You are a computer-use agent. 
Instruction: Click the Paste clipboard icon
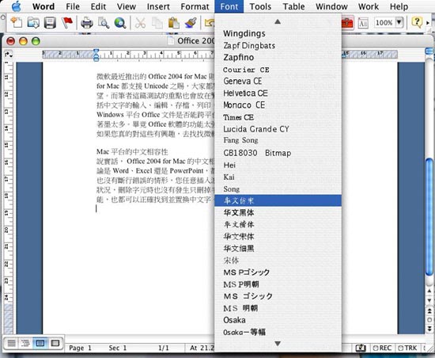[x=174, y=23]
